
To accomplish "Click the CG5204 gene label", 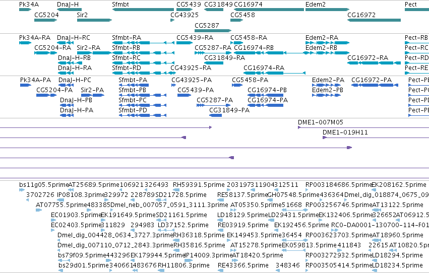I will 46,15.
